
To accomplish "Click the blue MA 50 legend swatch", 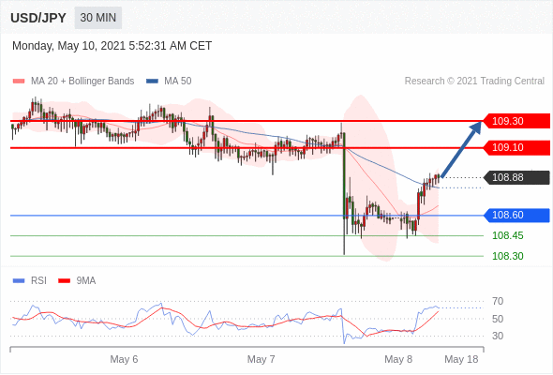I will click(x=152, y=82).
